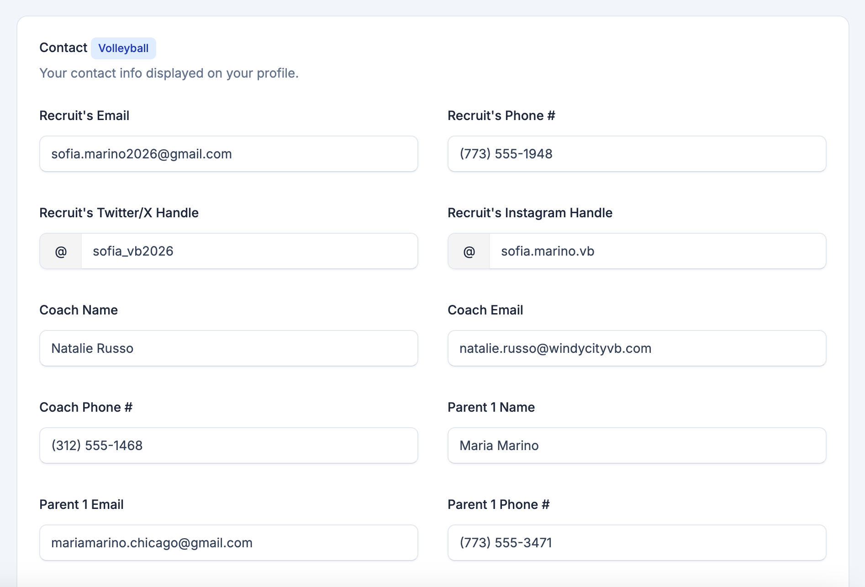Edit the Parent 1 Email field
The width and height of the screenshot is (865, 587).
point(229,543)
